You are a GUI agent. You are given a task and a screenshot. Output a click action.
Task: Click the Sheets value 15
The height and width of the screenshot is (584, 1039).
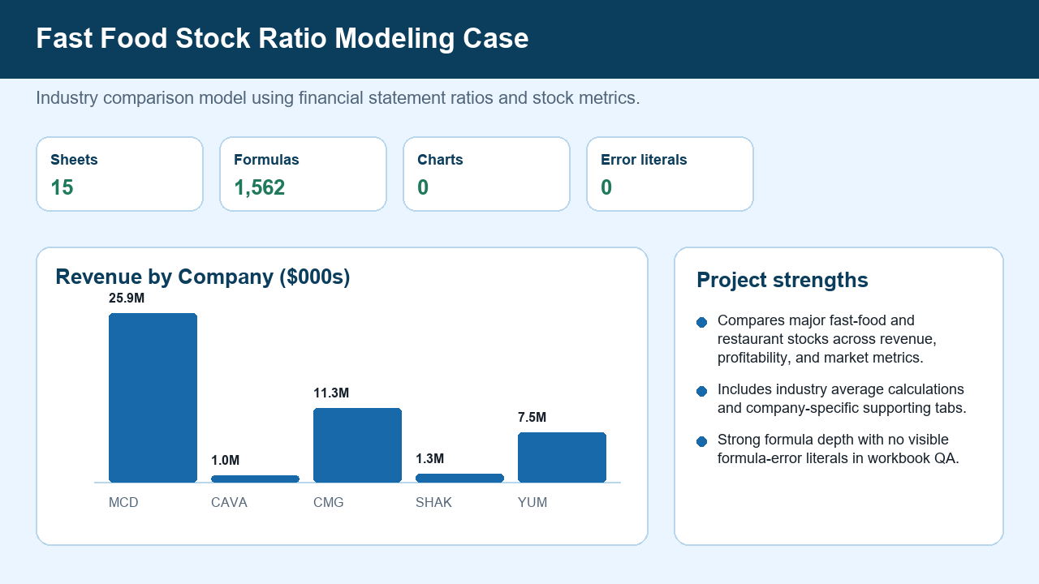[x=62, y=188]
